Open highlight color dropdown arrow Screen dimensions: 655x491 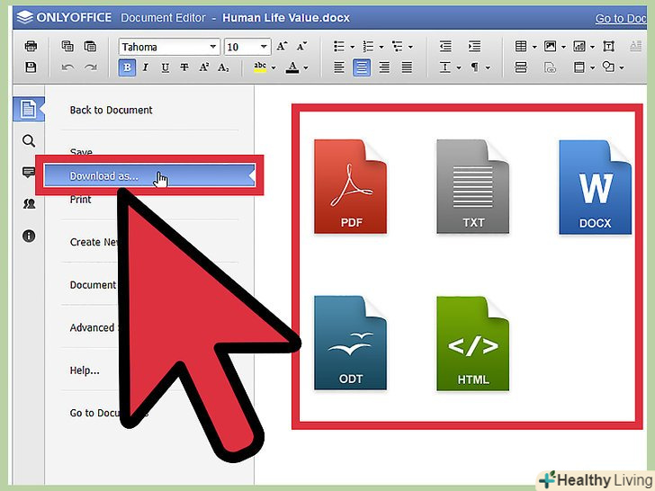point(274,67)
